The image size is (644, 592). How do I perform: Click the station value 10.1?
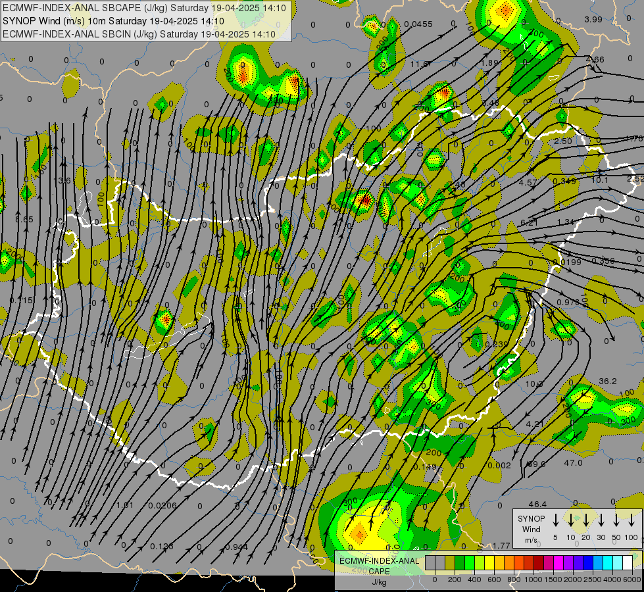click(600, 180)
